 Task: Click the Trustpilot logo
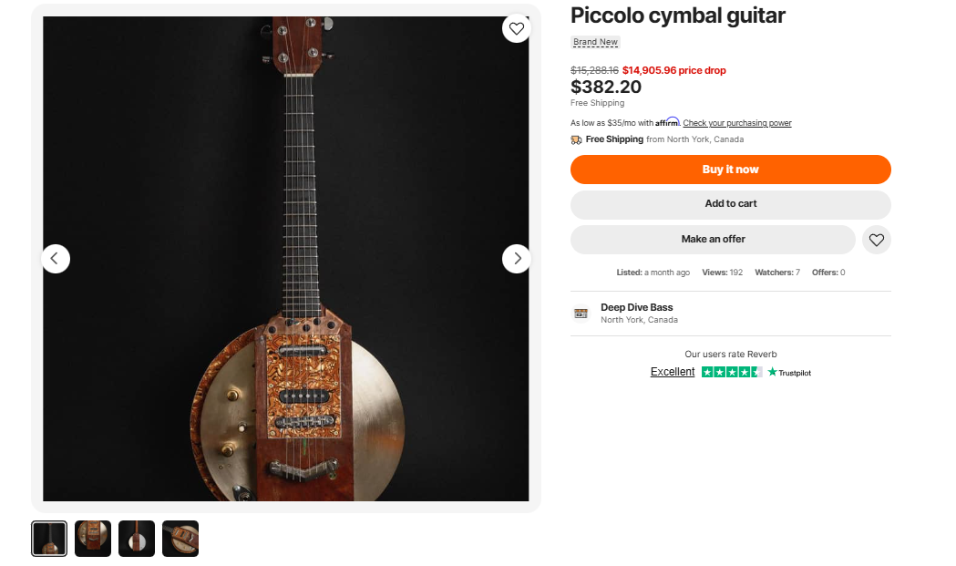click(x=789, y=372)
